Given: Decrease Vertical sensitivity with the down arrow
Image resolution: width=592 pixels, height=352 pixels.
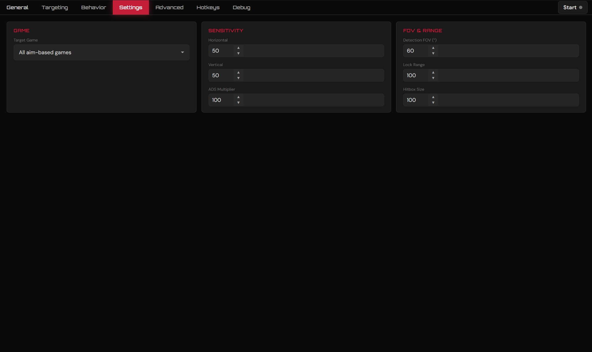Looking at the screenshot, I should click(x=238, y=78).
